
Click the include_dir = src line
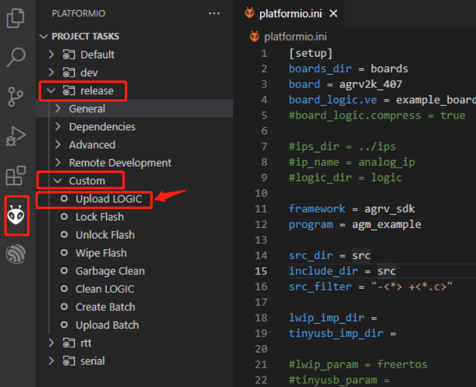click(x=342, y=271)
